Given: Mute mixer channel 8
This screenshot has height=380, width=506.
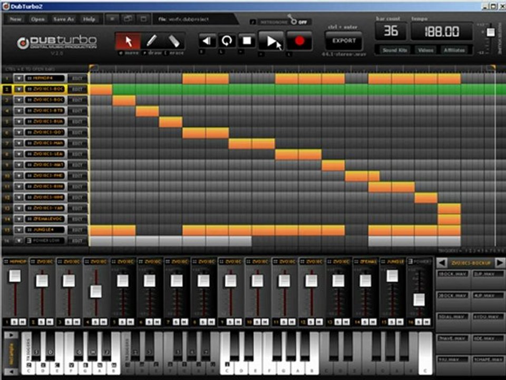Looking at the screenshot, I should click(211, 322).
